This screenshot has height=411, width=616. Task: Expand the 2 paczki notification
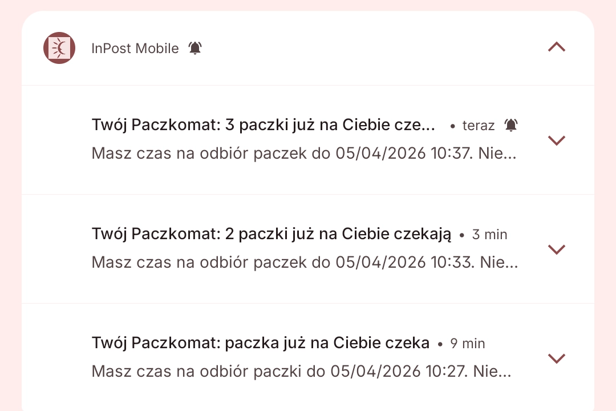coord(556,249)
